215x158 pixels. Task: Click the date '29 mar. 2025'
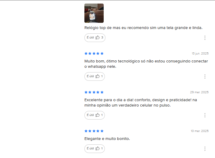tap(199, 92)
